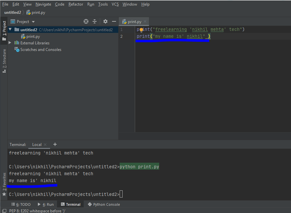Open the Window menu
The image size is (291, 213).
pyautogui.click(x=130, y=4)
